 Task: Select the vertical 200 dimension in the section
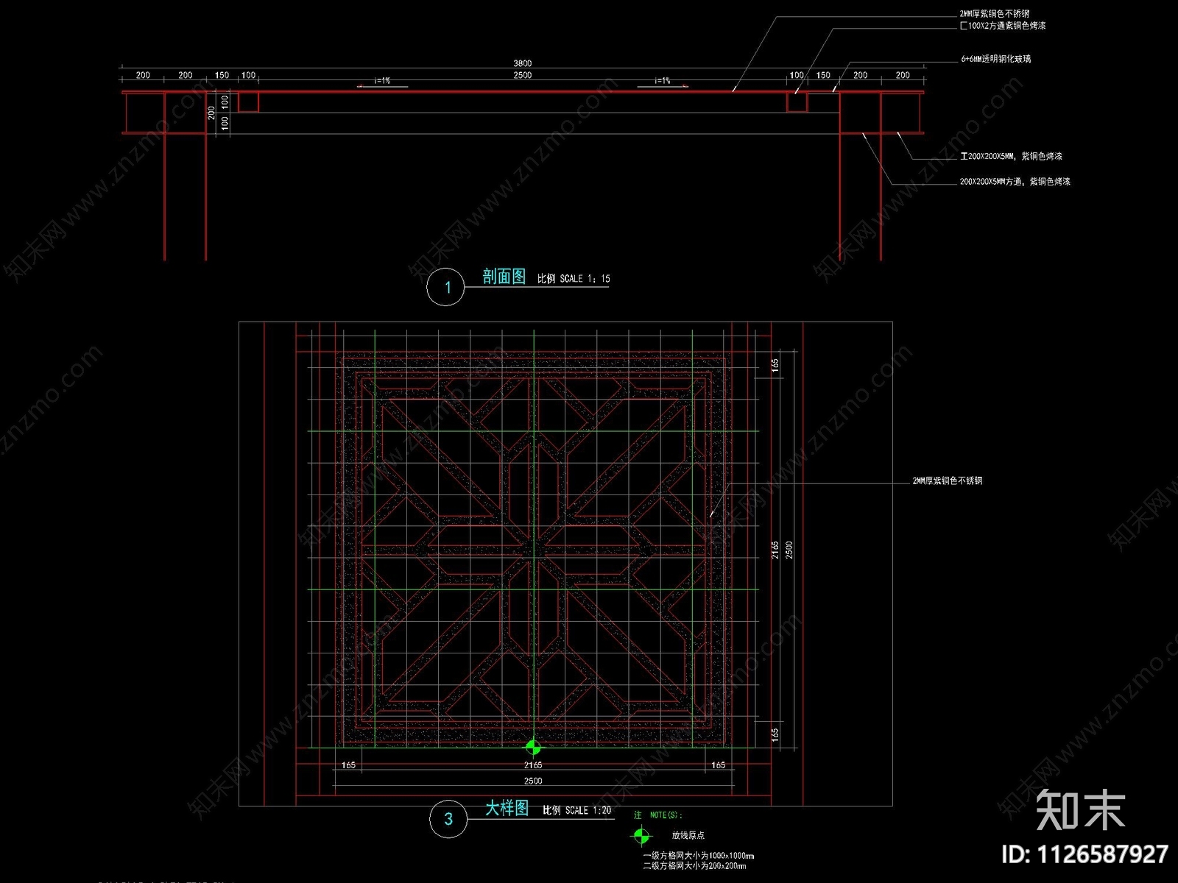[x=212, y=113]
